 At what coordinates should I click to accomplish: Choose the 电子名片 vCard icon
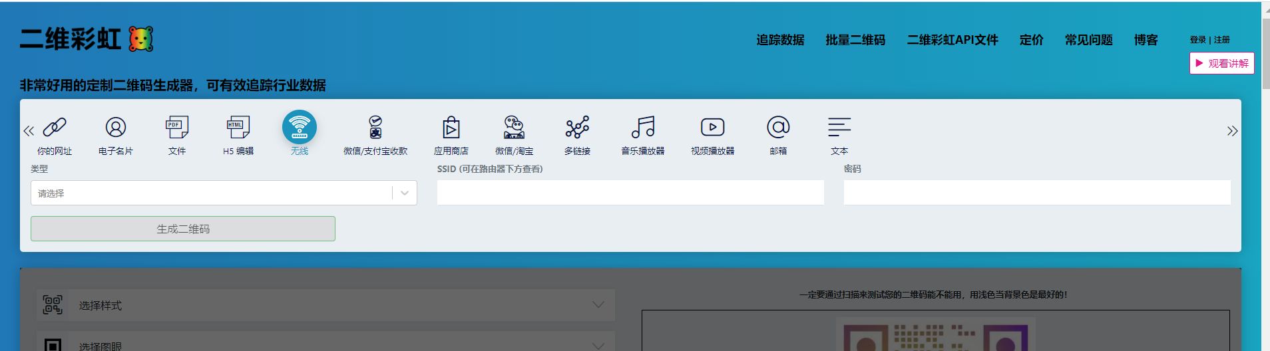pyautogui.click(x=116, y=128)
